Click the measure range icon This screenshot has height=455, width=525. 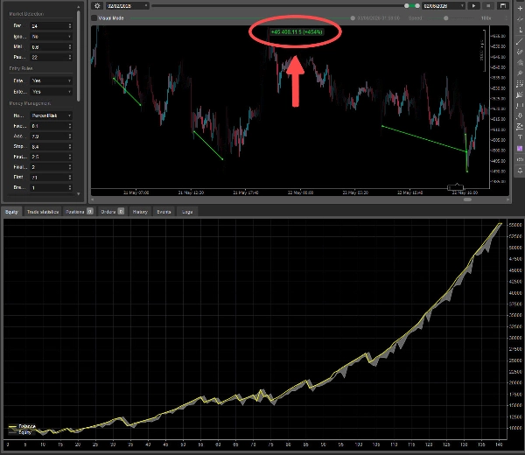[x=520, y=106]
